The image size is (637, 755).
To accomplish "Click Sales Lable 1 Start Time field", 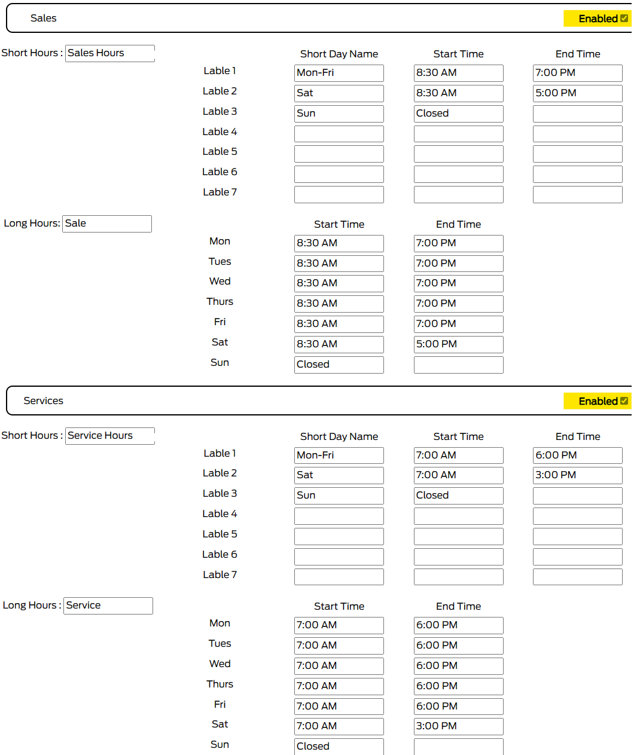I will [459, 73].
